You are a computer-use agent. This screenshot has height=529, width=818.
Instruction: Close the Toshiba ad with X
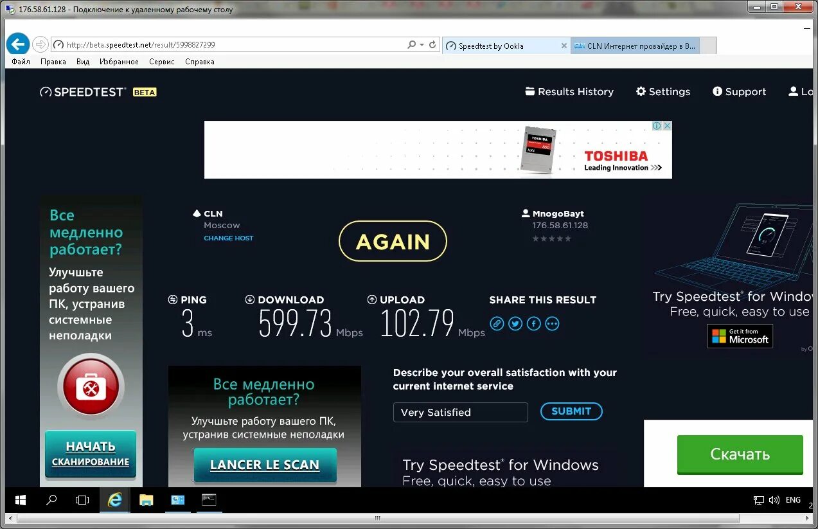(x=667, y=126)
